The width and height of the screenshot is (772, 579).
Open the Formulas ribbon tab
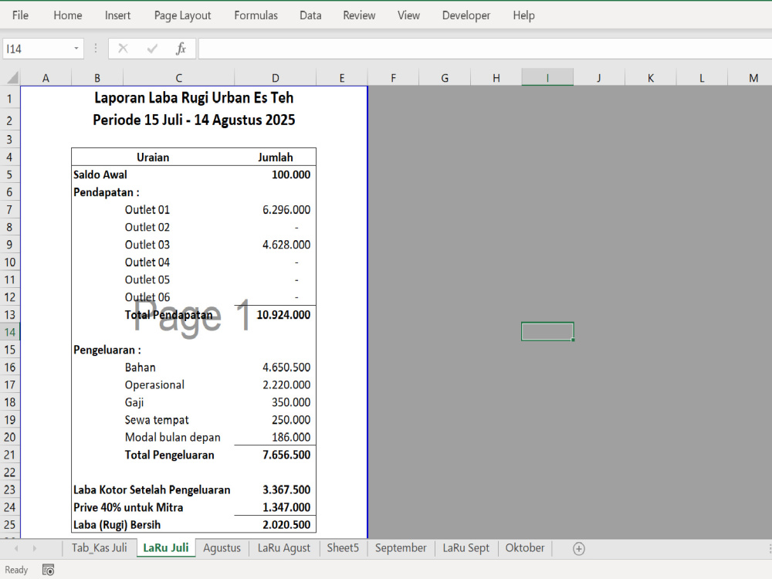pos(256,15)
